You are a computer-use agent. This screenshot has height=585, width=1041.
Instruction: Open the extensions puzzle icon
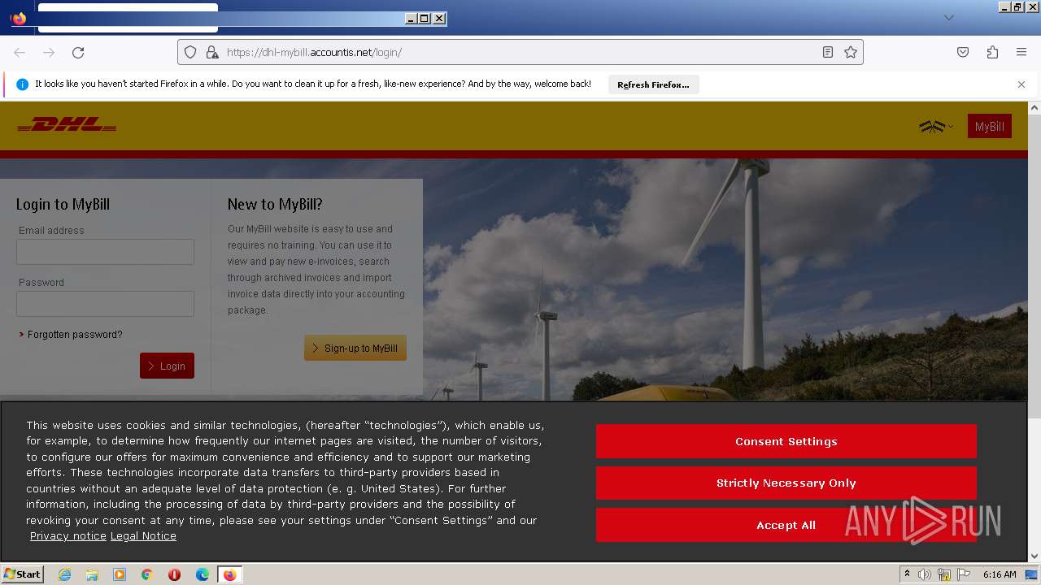pyautogui.click(x=992, y=52)
